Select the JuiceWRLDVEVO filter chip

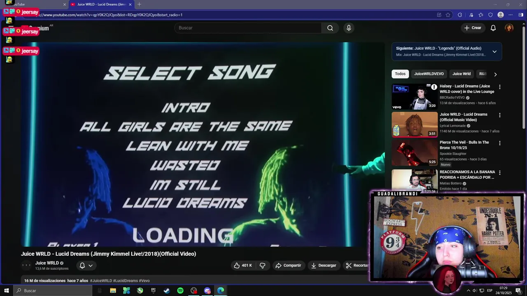[x=429, y=74]
